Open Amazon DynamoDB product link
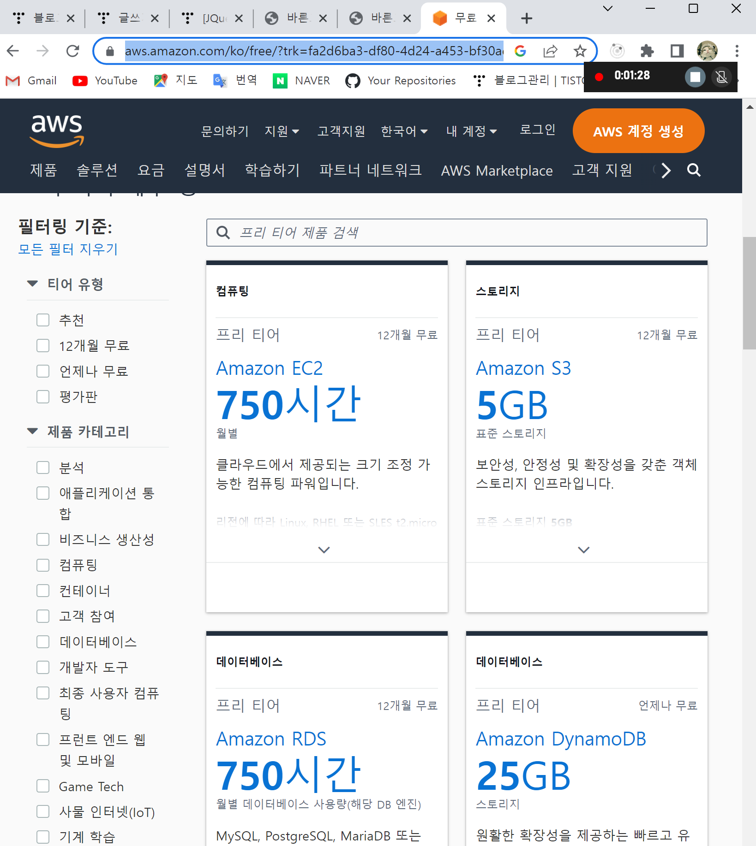Screen dimensions: 756x846 click(561, 739)
